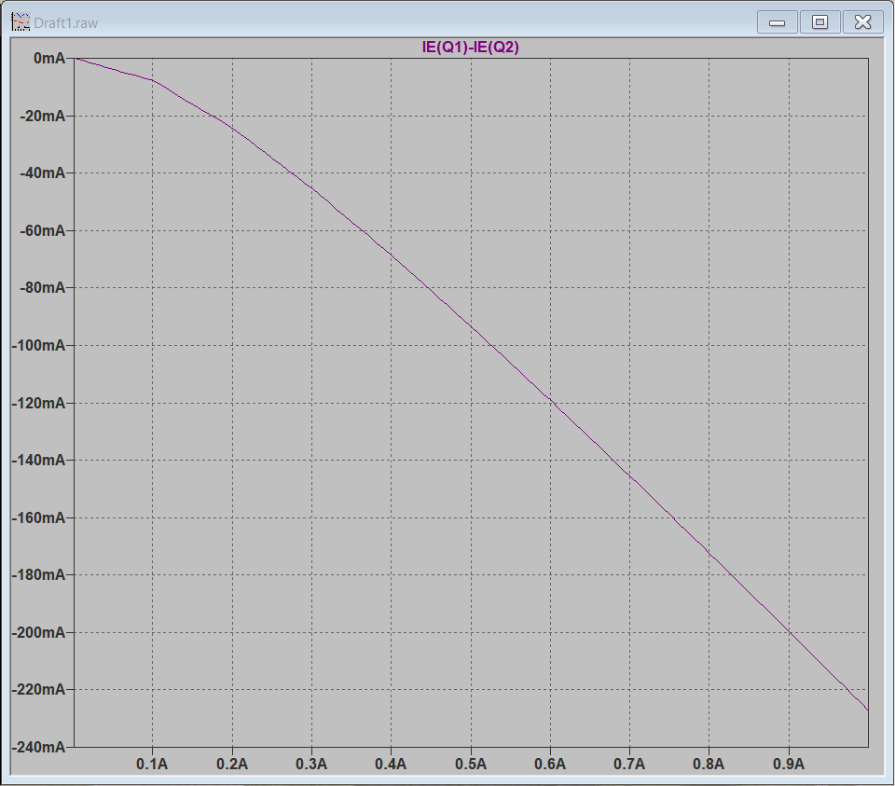Click the -120mA vertical axis label
895x786 pixels.
pos(38,403)
